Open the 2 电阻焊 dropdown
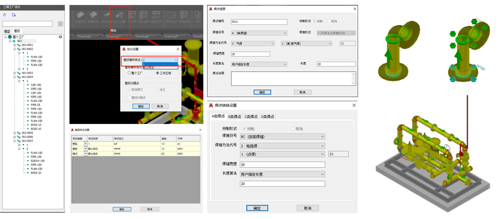Image resolution: width=499 pixels, height=219 pixels. [282, 146]
